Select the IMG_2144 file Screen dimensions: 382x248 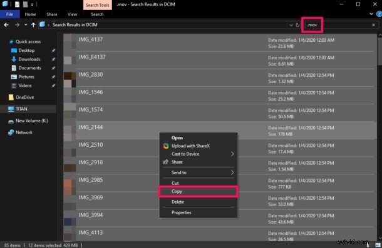(219, 131)
